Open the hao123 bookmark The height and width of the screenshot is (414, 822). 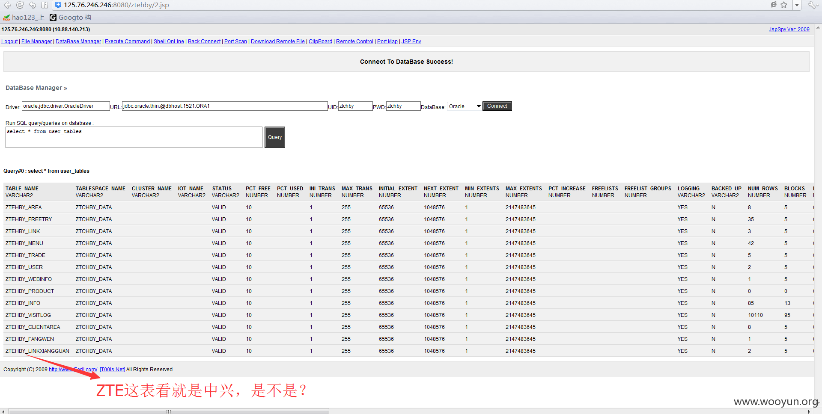point(24,18)
